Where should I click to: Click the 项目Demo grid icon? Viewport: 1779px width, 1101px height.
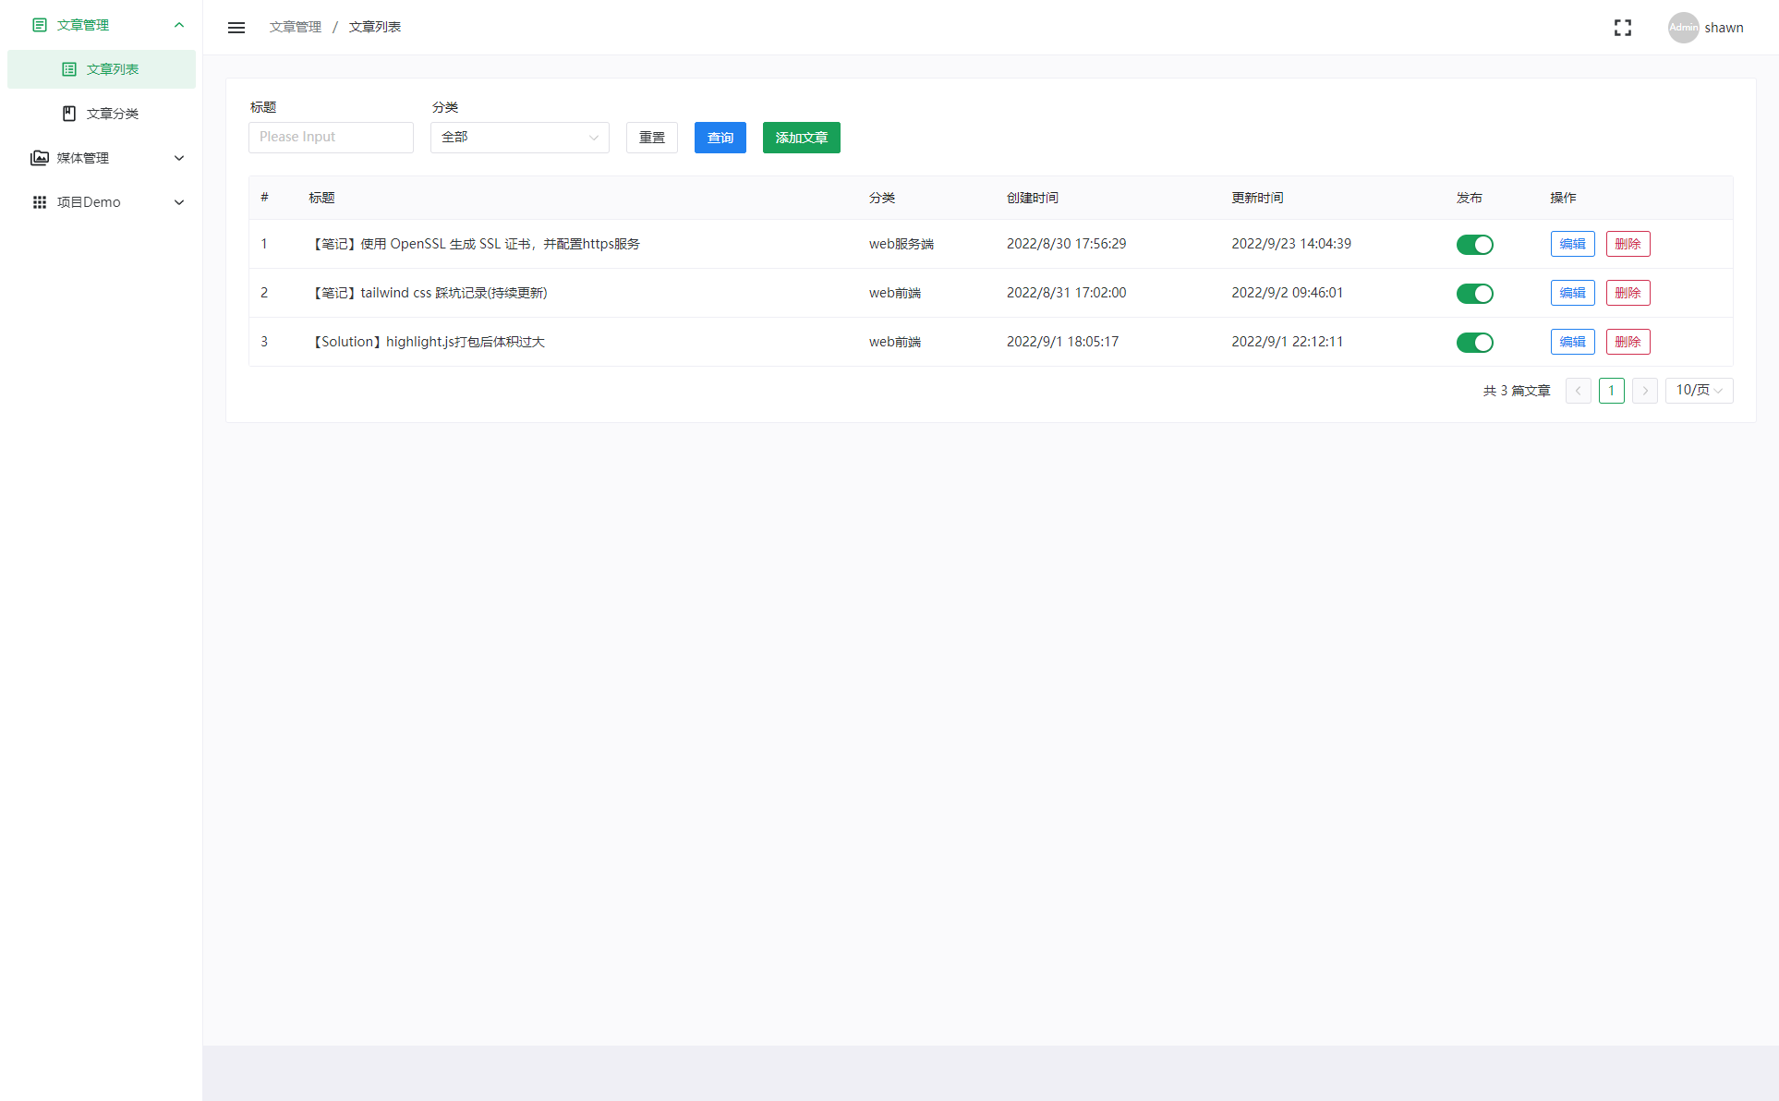tap(40, 202)
